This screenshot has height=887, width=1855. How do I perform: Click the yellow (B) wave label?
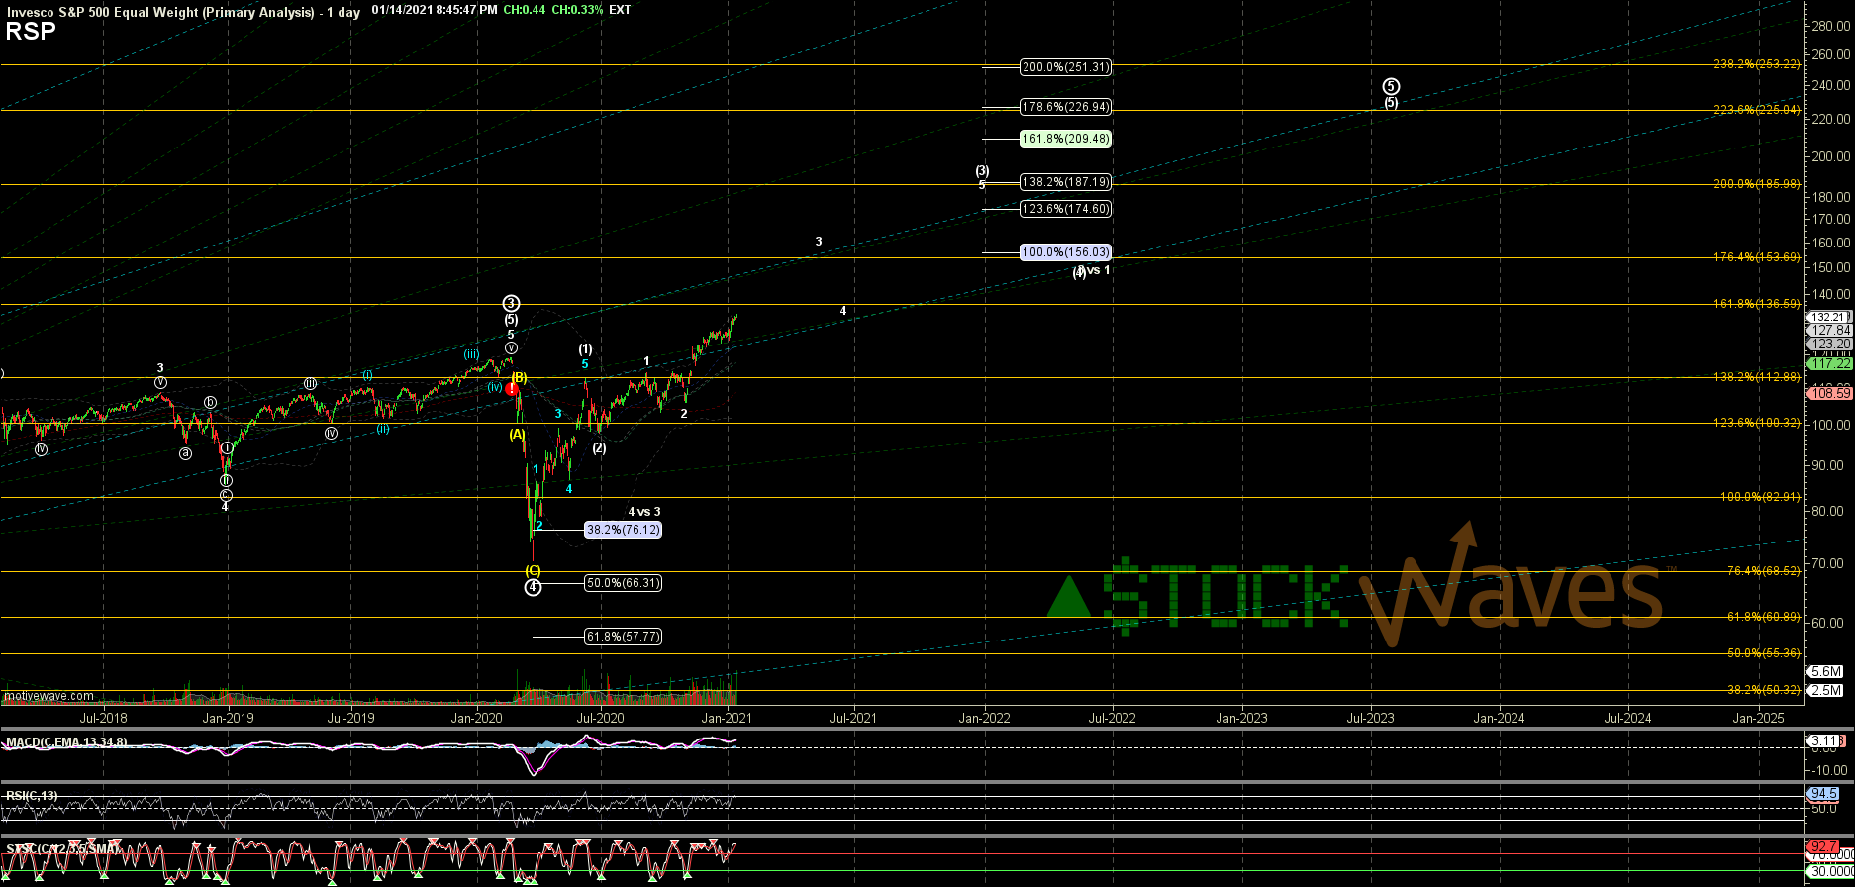click(519, 377)
